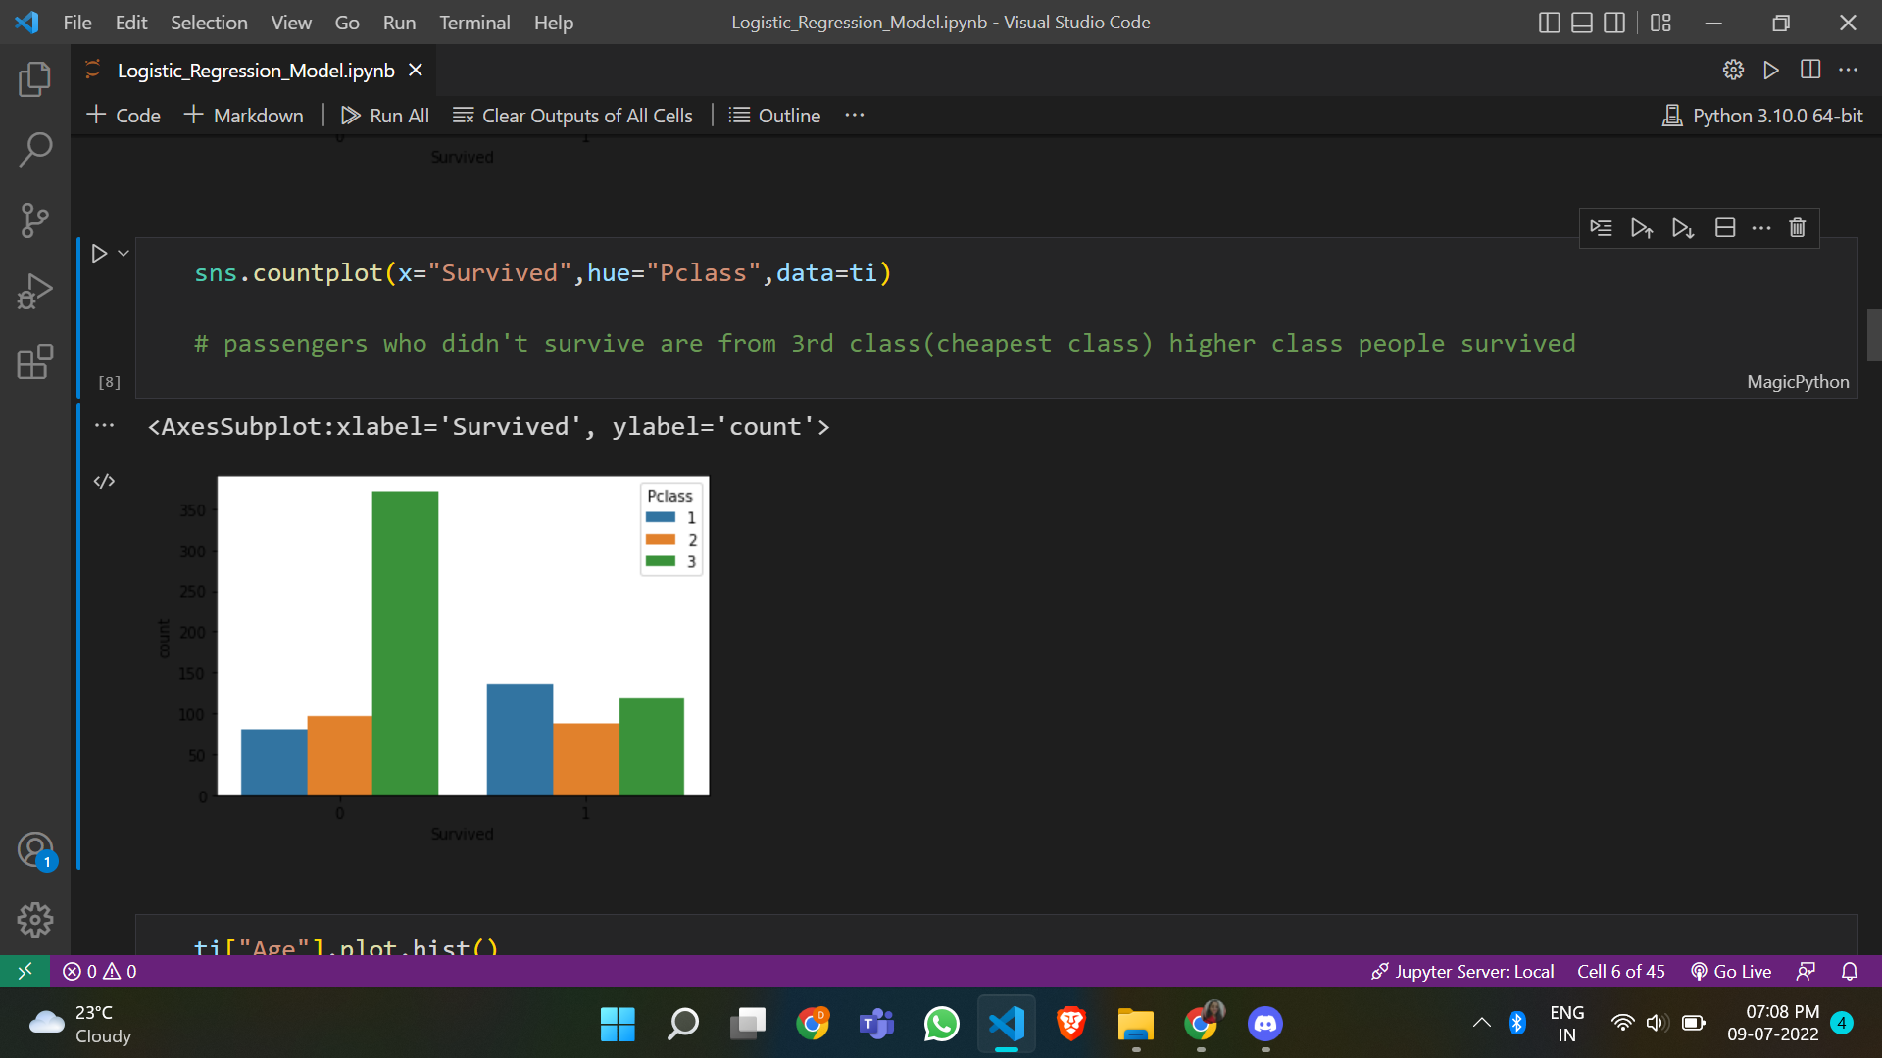1882x1058 pixels.
Task: Toggle the primary side bar layout
Action: pos(1549,23)
